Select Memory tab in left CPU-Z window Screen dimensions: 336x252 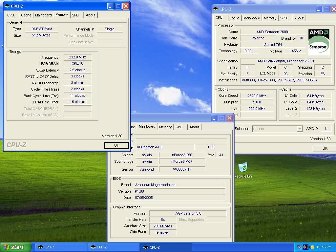click(x=62, y=14)
